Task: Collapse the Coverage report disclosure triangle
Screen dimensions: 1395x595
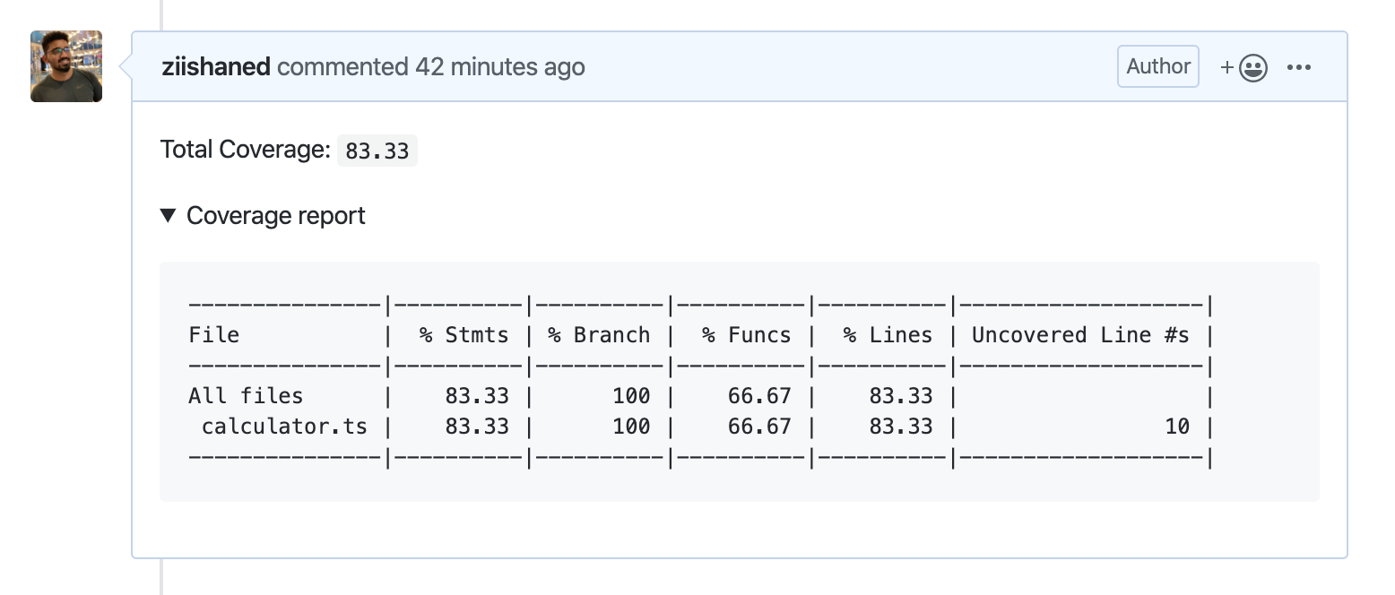Action: tap(168, 216)
